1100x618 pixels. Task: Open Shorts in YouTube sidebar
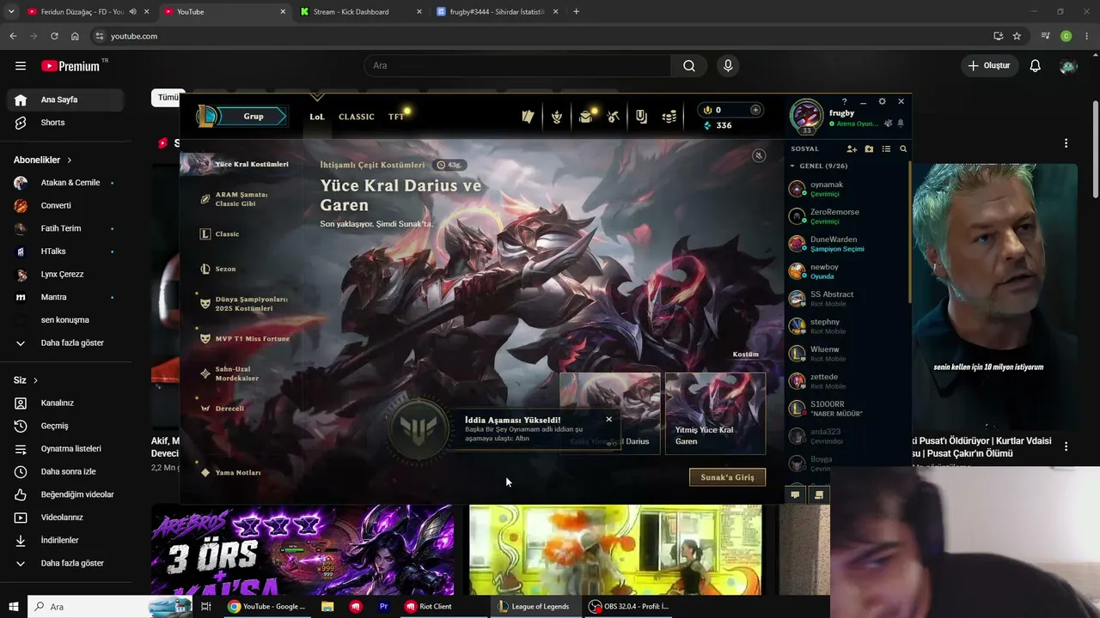click(x=65, y=123)
